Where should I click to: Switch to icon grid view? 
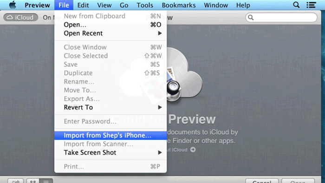point(33,181)
